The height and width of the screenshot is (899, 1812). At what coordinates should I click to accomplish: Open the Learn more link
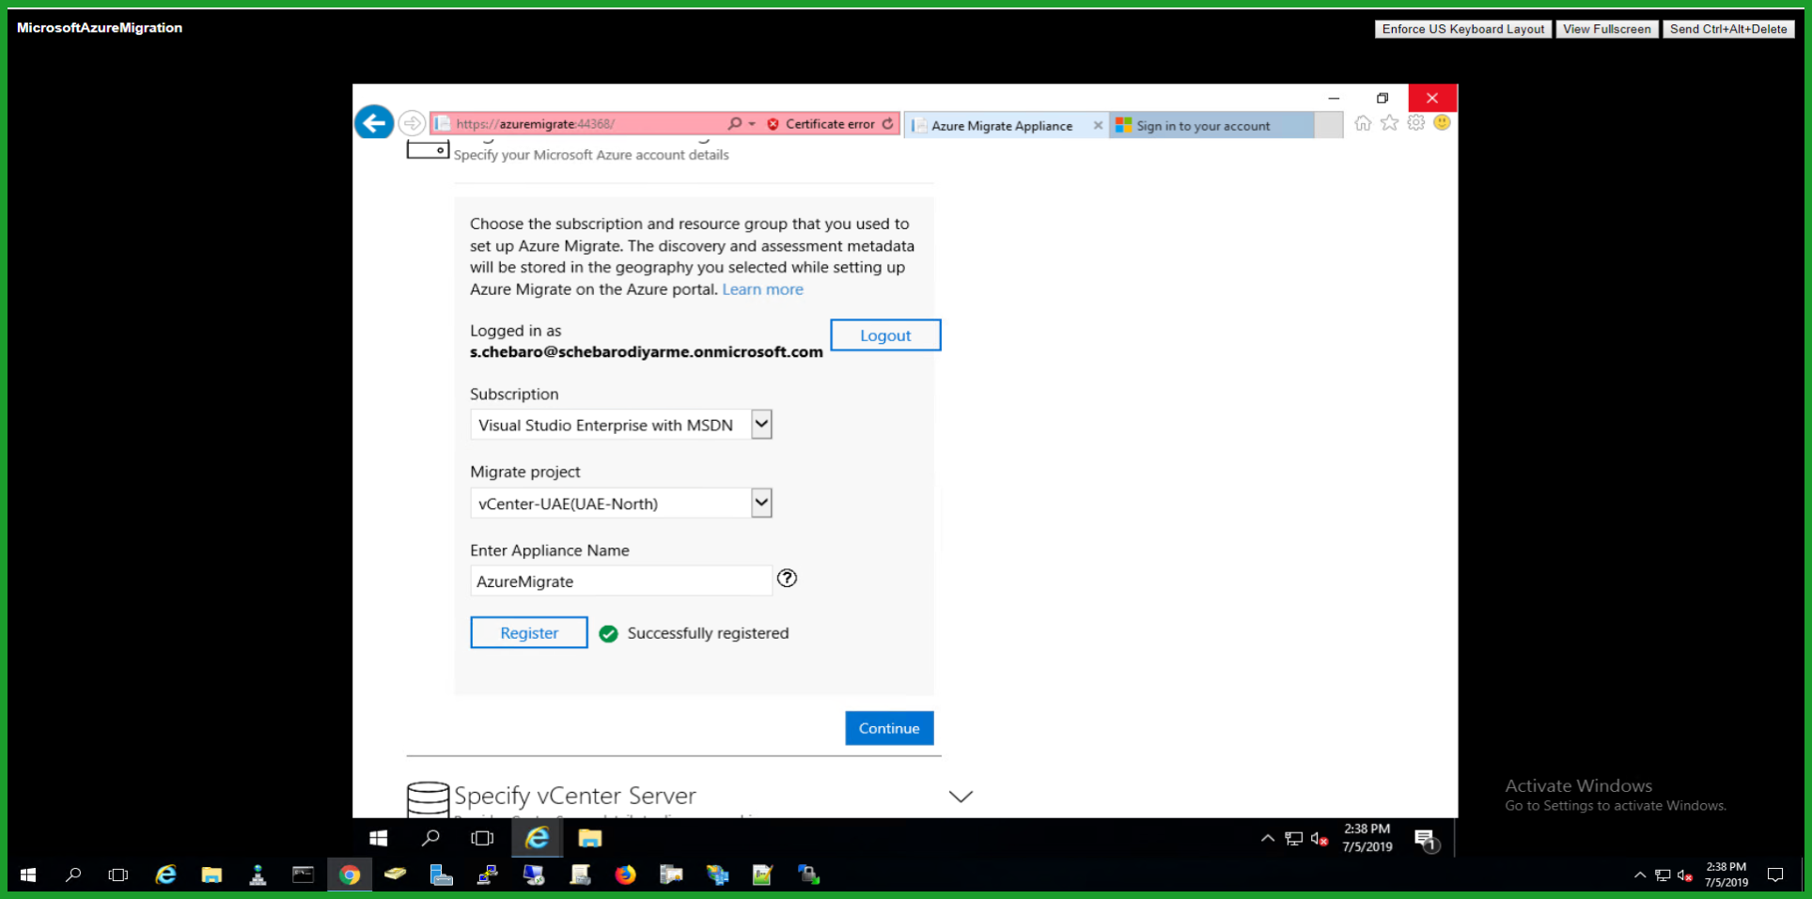coord(762,289)
